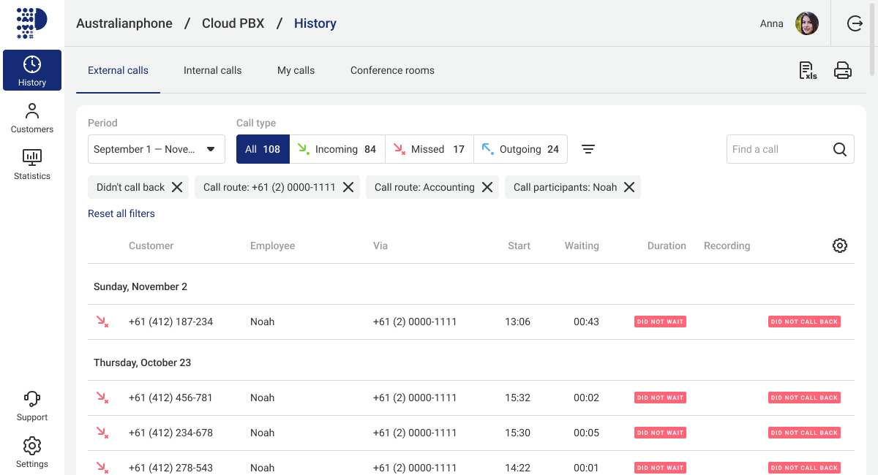The height and width of the screenshot is (475, 878).
Task: Click customer number +61 (412) 456-781
Action: click(170, 398)
